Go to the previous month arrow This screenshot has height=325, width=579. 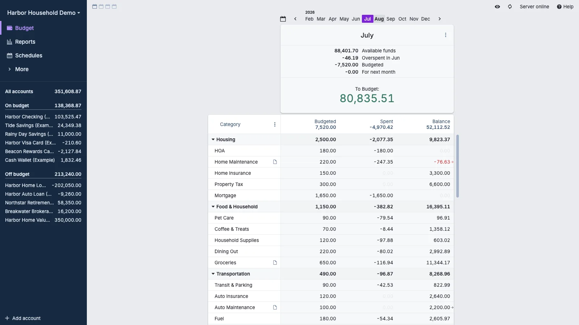[295, 19]
